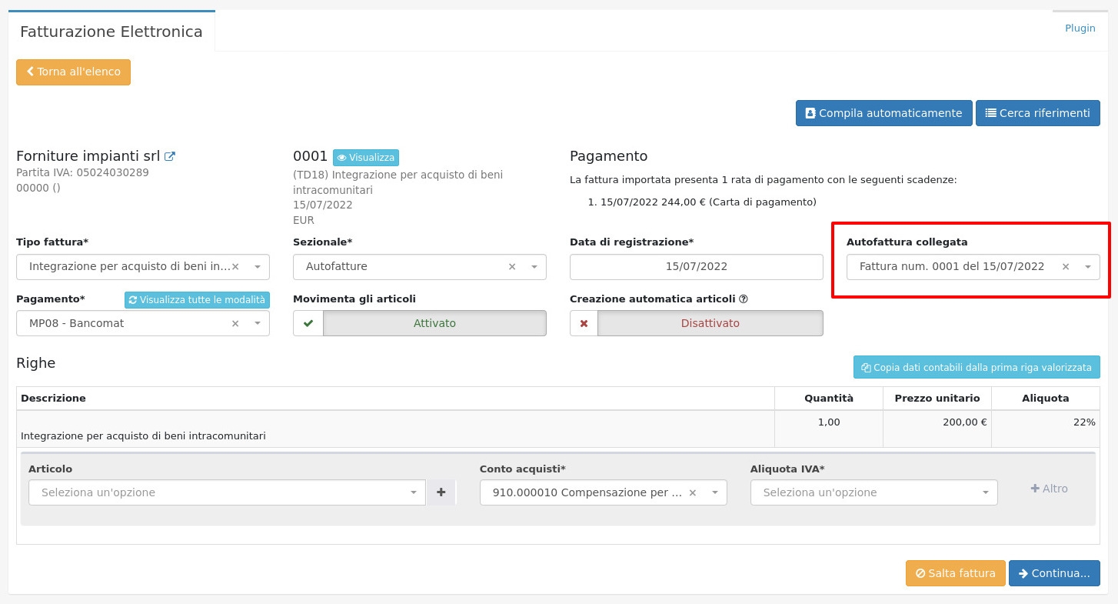The width and height of the screenshot is (1118, 604).
Task: Click the Data di registrazione date field
Action: click(696, 267)
